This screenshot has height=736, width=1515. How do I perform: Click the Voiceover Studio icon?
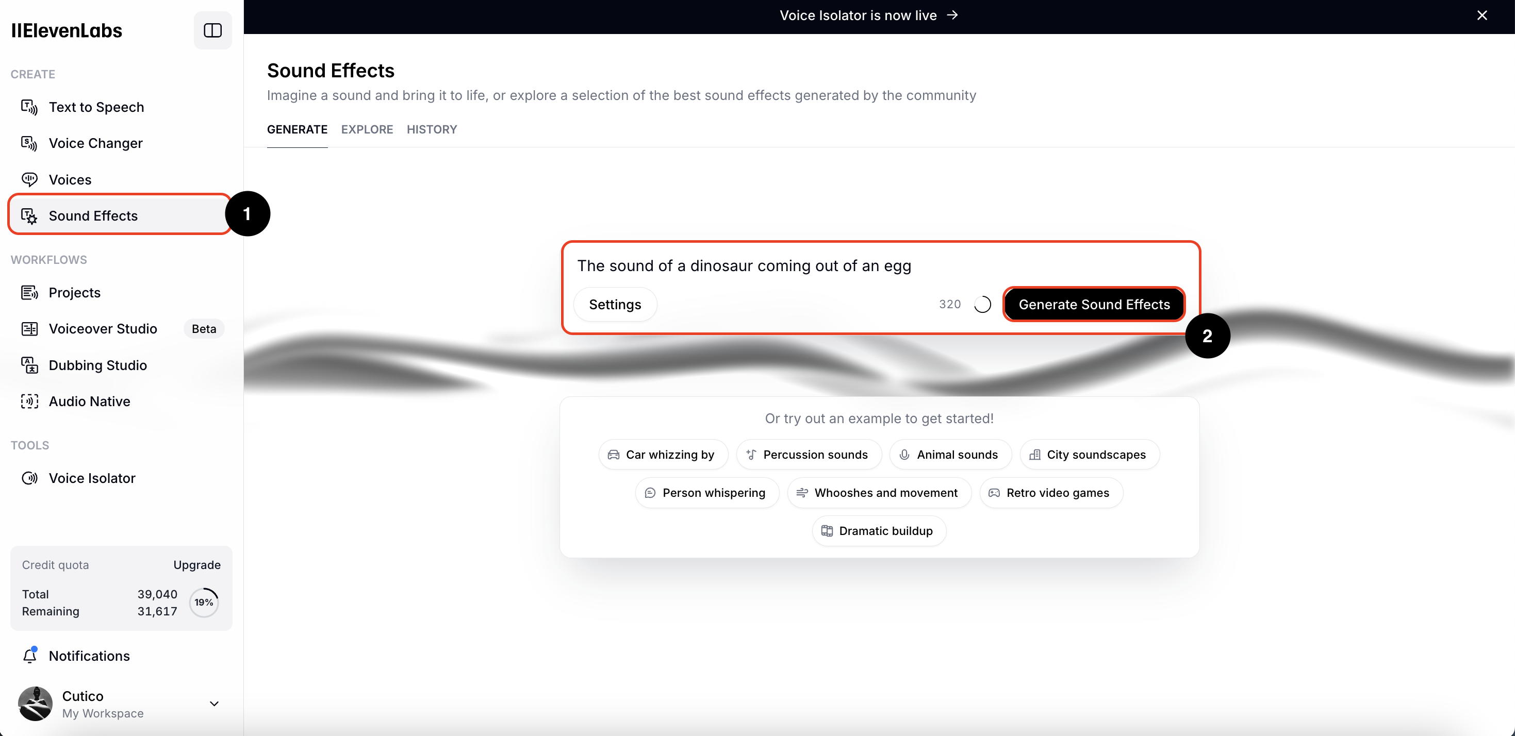pos(29,329)
